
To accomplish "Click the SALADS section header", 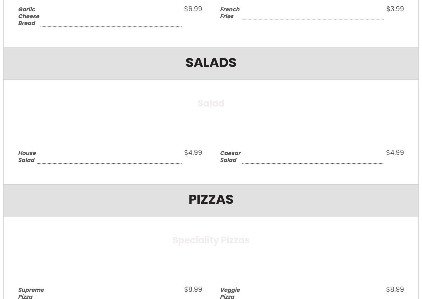I will coord(211,63).
